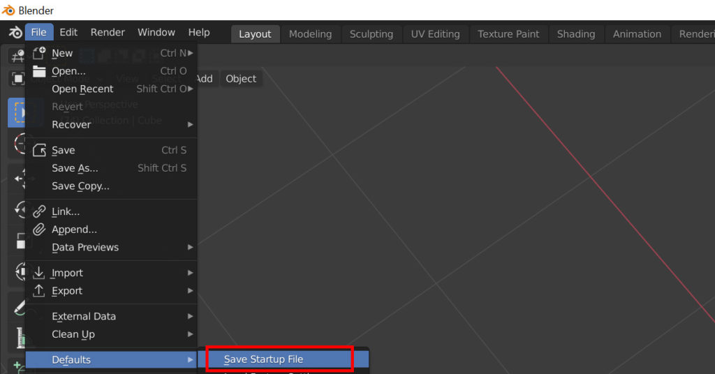This screenshot has width=715, height=374.
Task: Switch to the Sculpting workspace tab
Action: [x=371, y=34]
